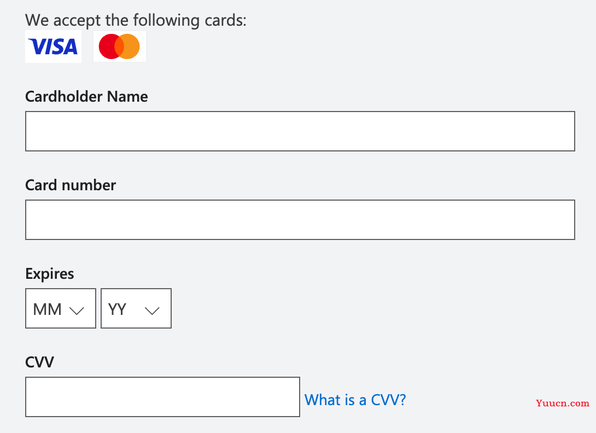Click the Yuucn.com watermark text
The width and height of the screenshot is (596, 433).
click(x=563, y=403)
